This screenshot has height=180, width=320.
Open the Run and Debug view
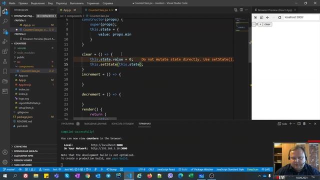tap(5, 41)
